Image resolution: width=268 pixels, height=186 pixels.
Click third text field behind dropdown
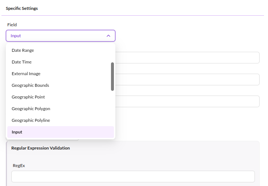pyautogui.click(x=187, y=101)
